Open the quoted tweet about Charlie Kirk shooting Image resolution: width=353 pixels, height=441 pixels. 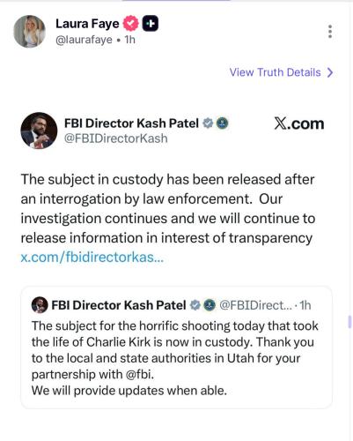(x=176, y=348)
